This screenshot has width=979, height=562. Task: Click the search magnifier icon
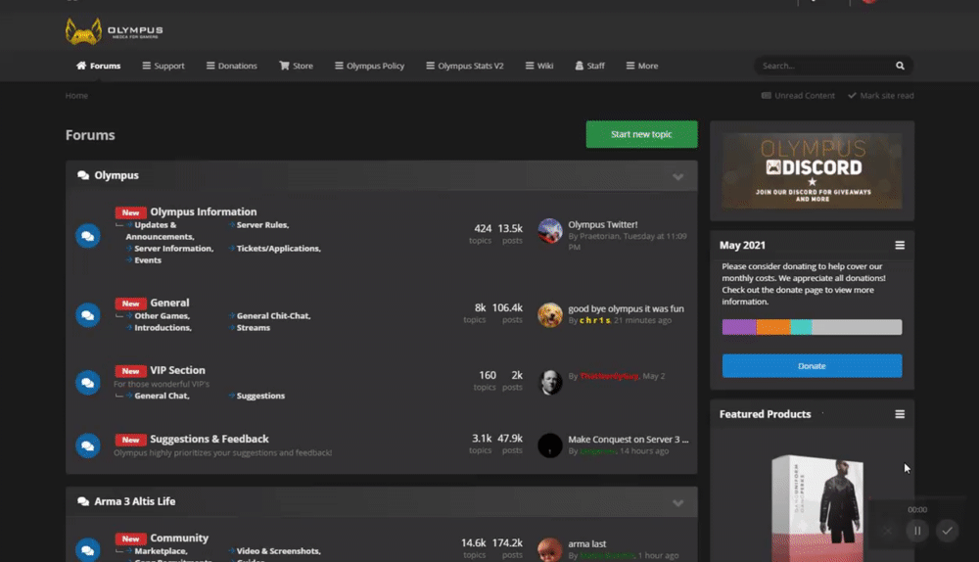(900, 66)
